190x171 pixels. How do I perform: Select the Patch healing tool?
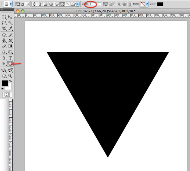pos(4,35)
